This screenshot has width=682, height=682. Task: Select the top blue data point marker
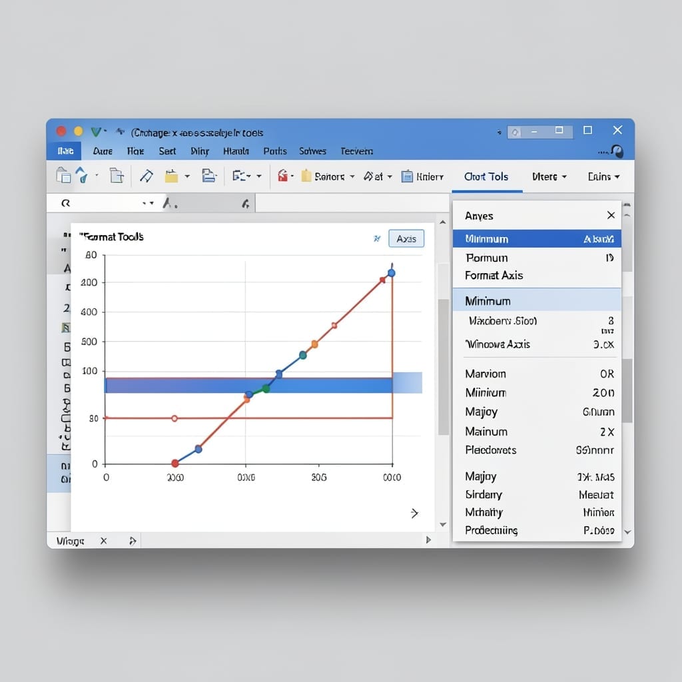[392, 273]
